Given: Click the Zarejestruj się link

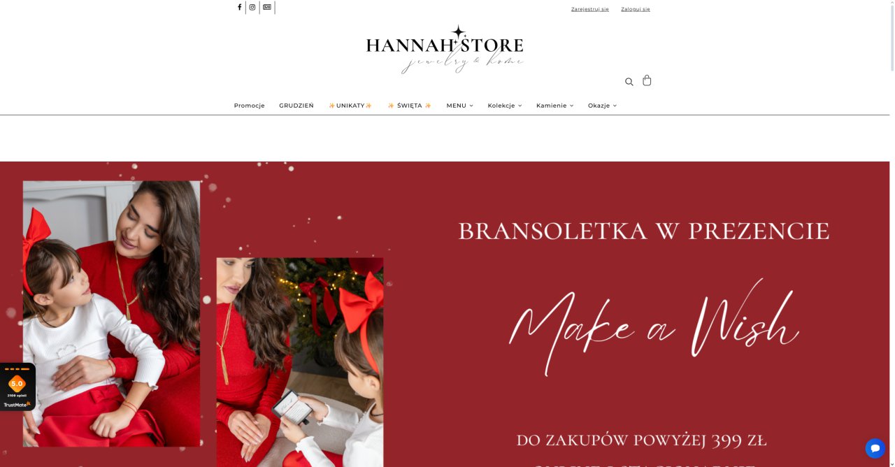Looking at the screenshot, I should tap(590, 9).
